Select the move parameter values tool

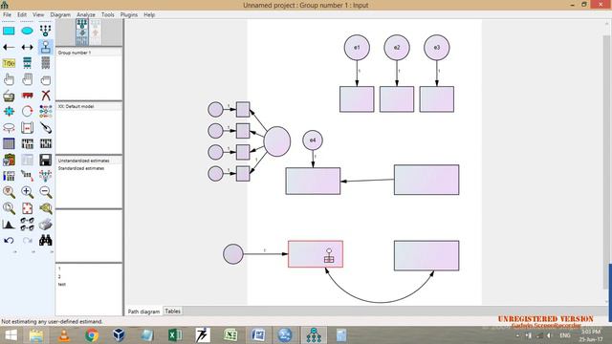(9, 127)
